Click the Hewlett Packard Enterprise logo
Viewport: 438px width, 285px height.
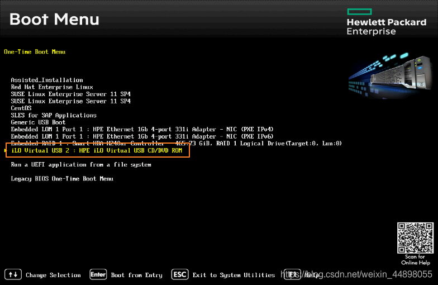pos(387,22)
